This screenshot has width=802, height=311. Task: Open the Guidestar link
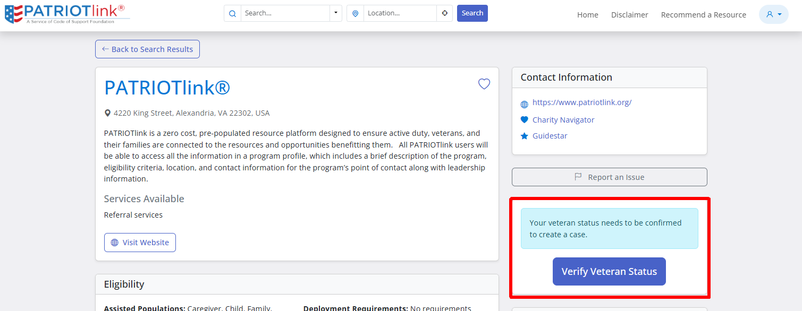click(x=550, y=136)
